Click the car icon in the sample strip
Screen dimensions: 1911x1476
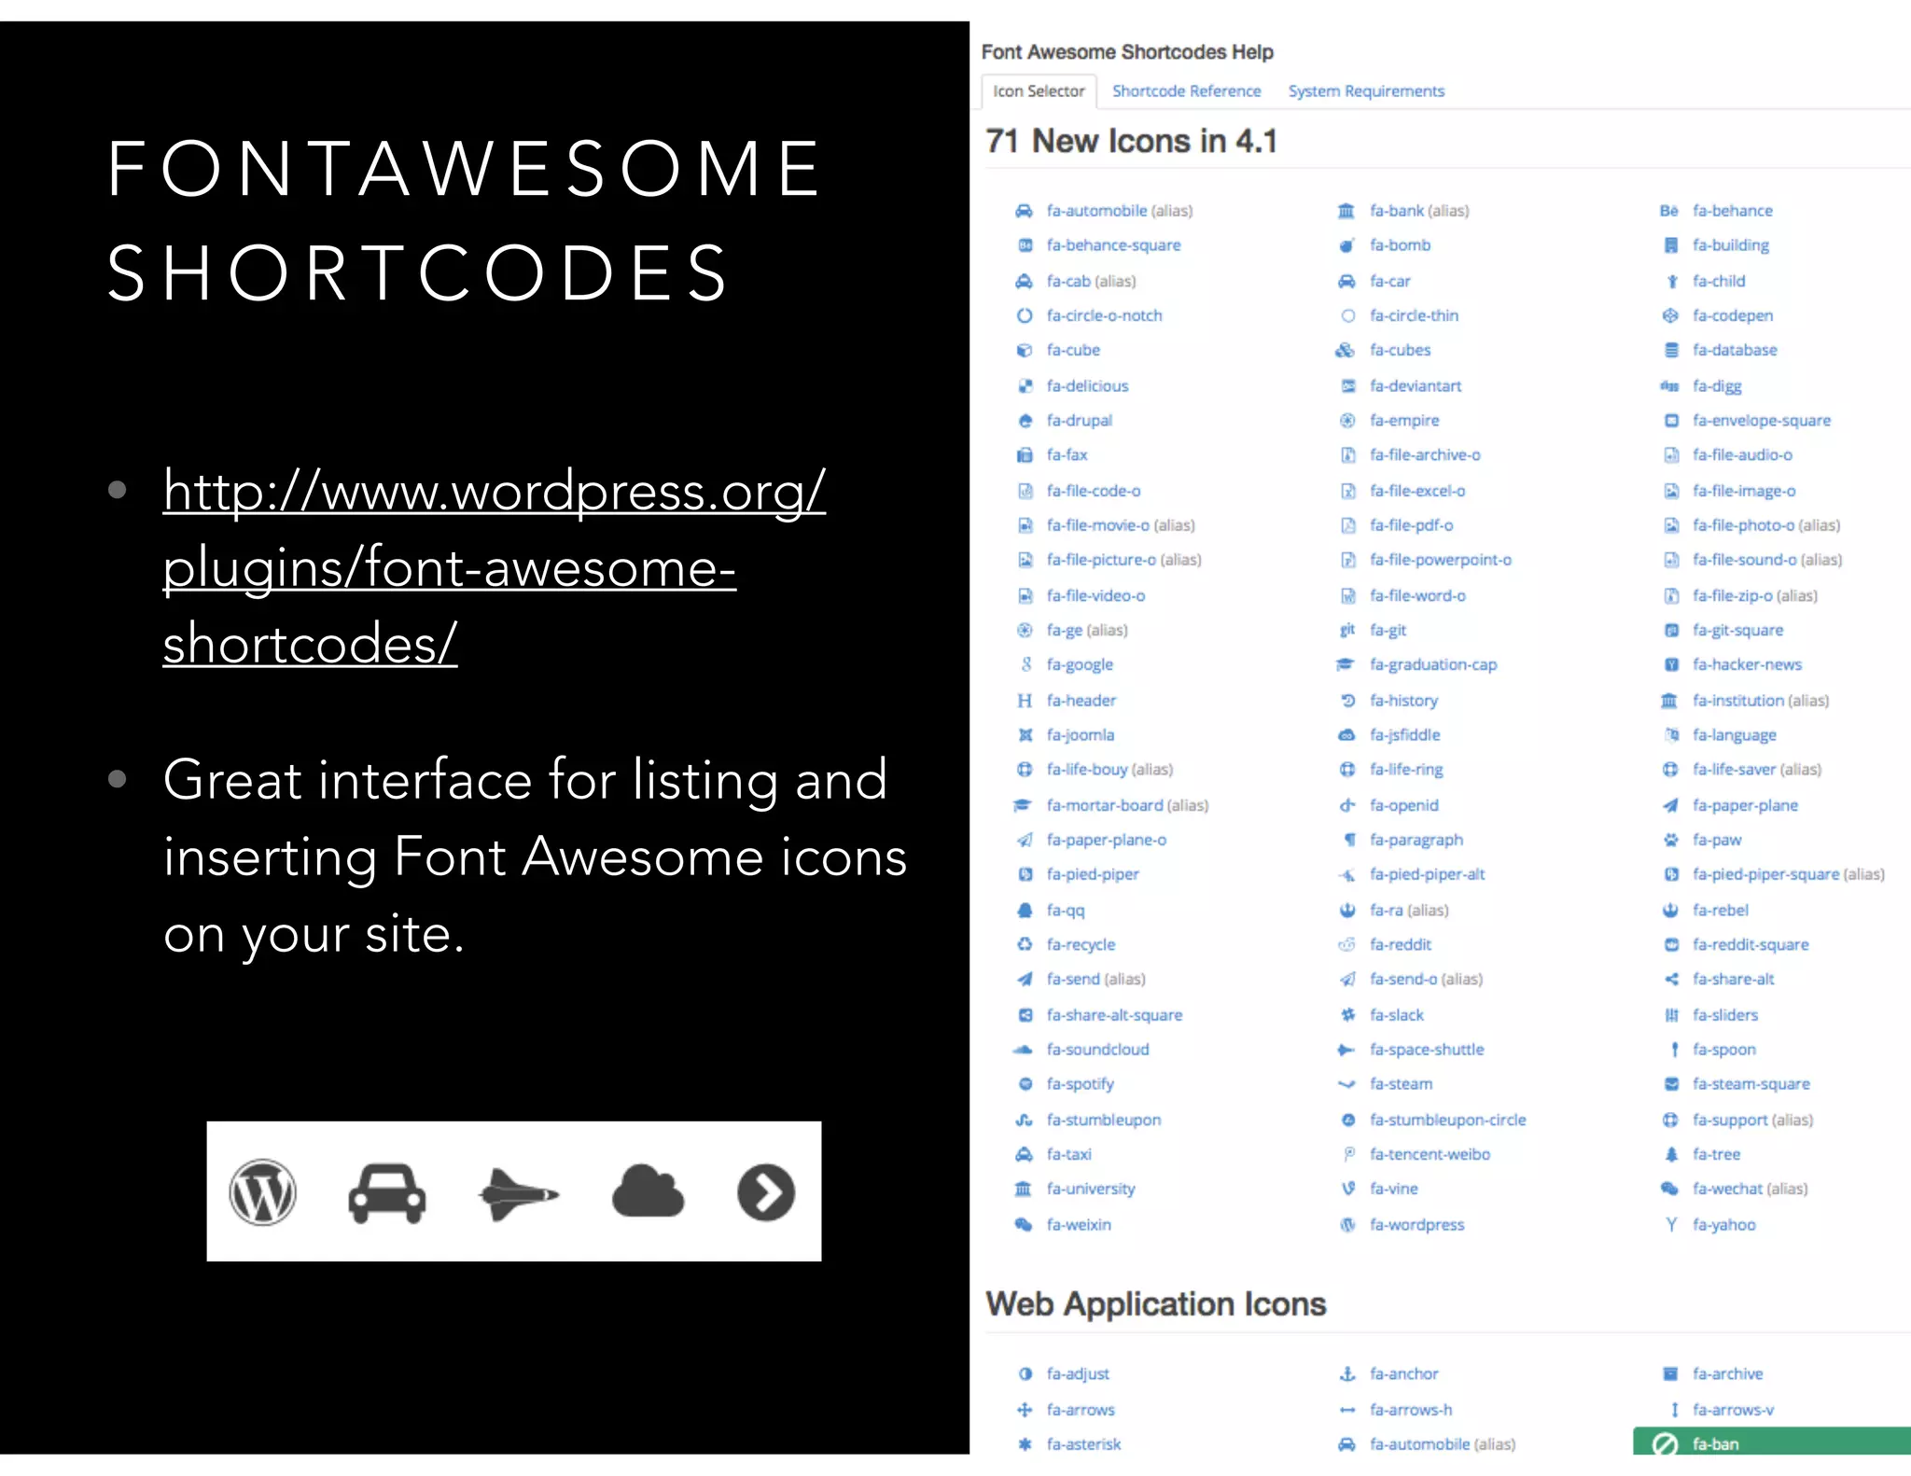(x=387, y=1192)
